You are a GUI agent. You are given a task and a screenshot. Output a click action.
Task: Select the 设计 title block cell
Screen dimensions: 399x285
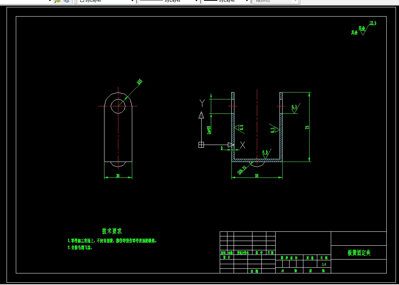click(x=227, y=257)
